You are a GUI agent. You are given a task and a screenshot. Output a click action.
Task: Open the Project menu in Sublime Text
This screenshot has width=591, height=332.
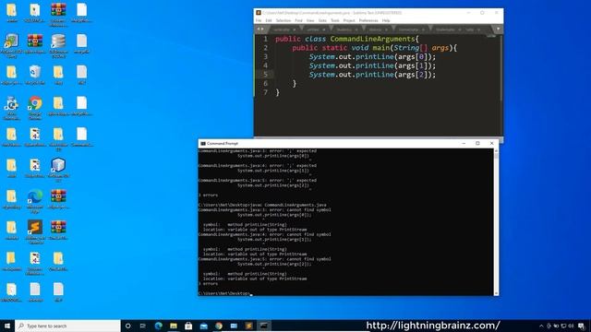pos(349,20)
